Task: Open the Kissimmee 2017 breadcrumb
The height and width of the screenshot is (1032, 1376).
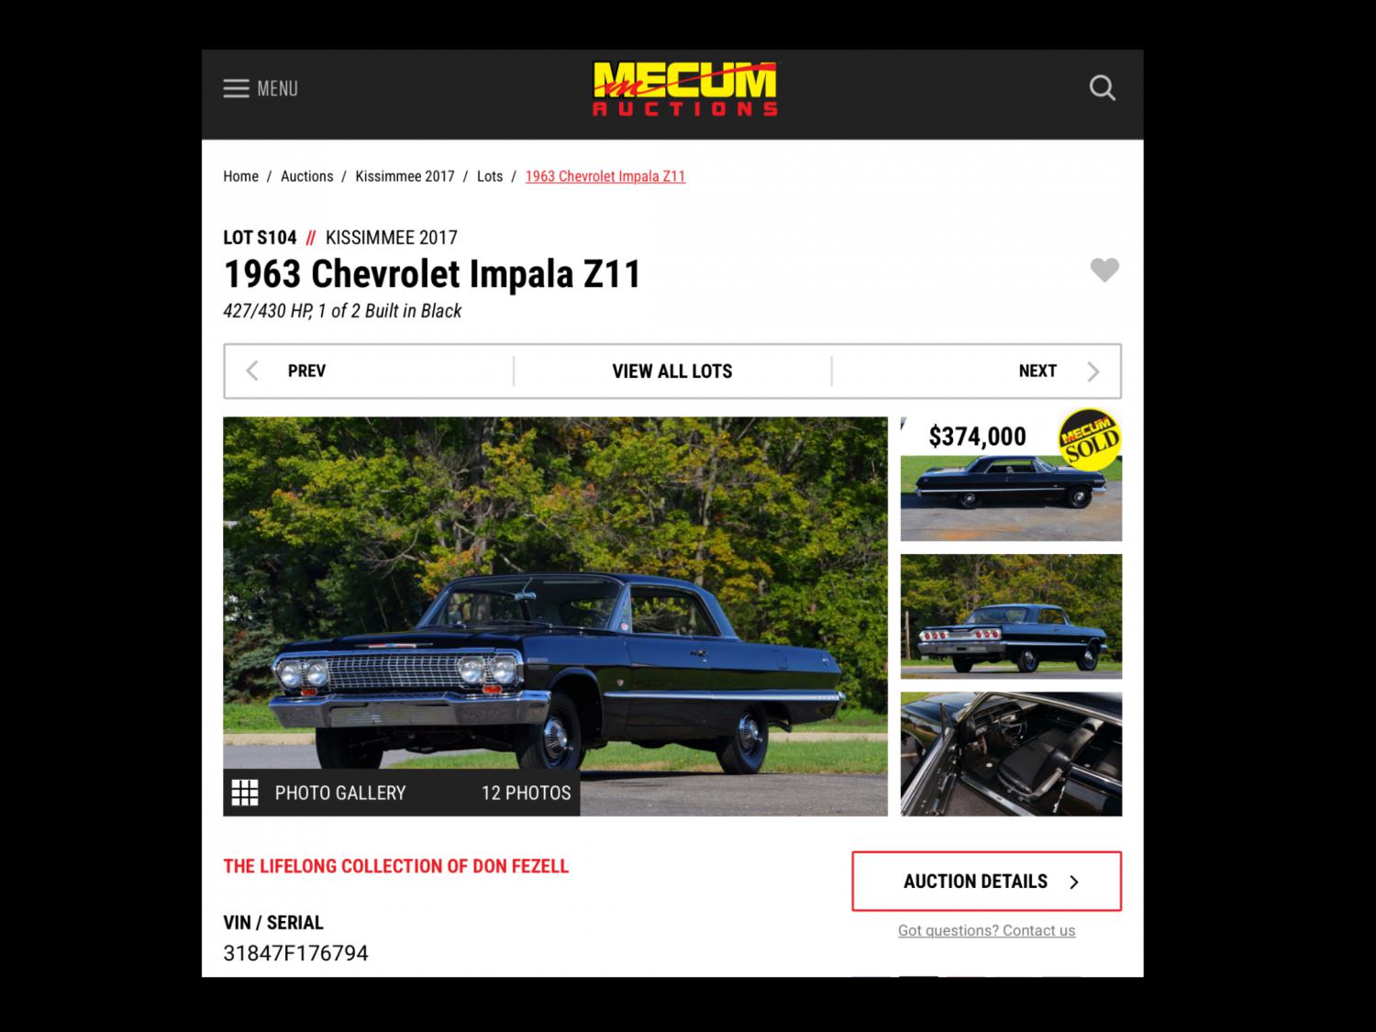Action: click(405, 176)
